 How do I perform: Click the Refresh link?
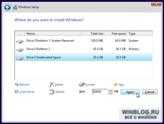click(x=24, y=84)
